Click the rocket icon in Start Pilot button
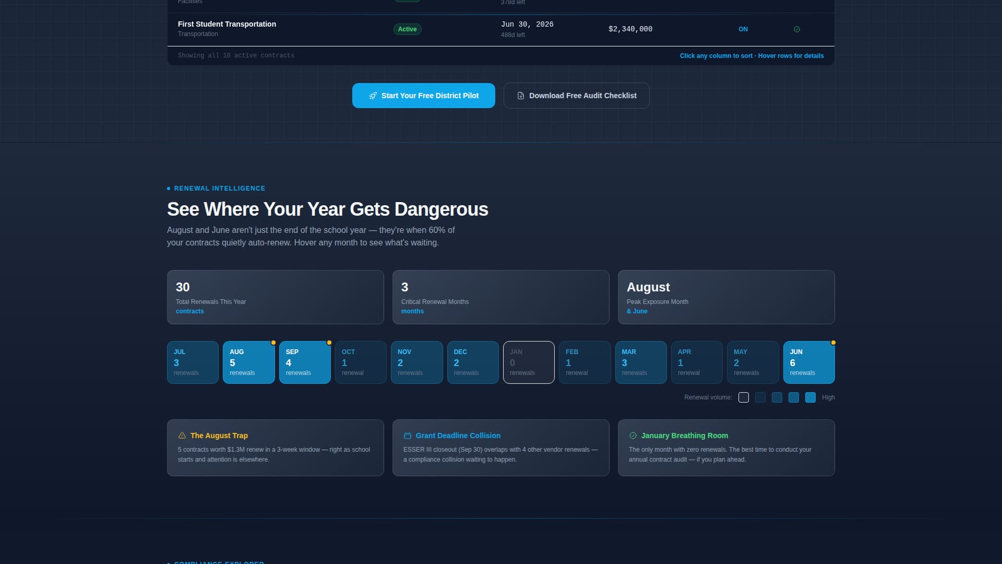 click(x=373, y=96)
